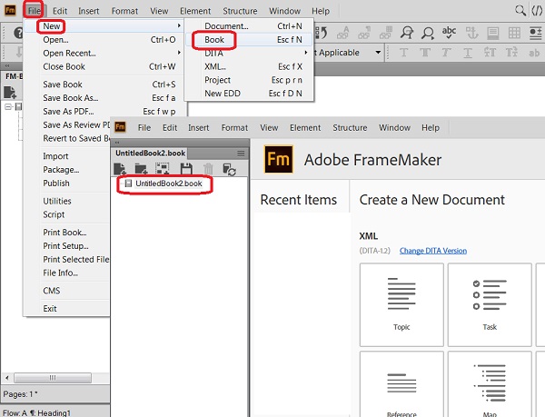Choose Import in the File menu
The image size is (545, 417).
[x=55, y=156]
